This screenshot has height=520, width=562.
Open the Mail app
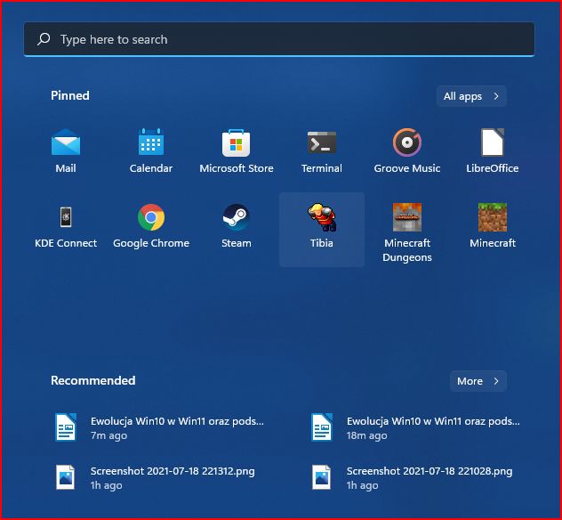pos(66,150)
